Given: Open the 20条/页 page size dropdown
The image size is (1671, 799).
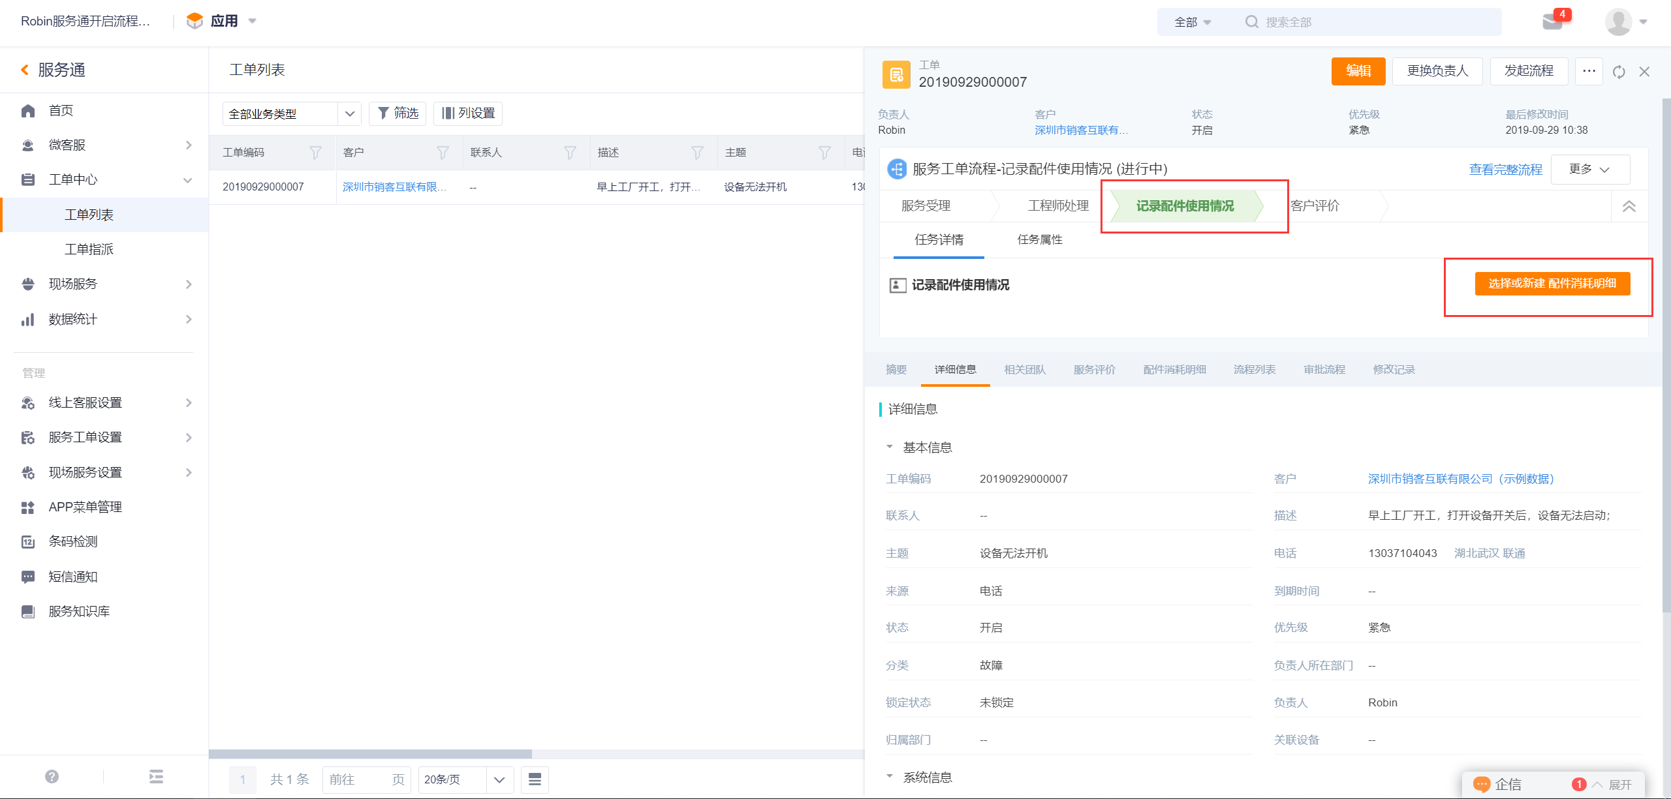Looking at the screenshot, I should 466,779.
